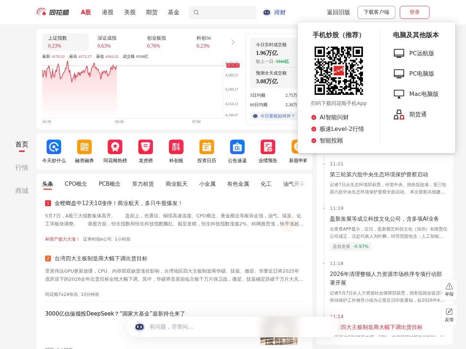Click the 同花顺 logo
Viewport: 466px width, 349px height.
[53, 12]
